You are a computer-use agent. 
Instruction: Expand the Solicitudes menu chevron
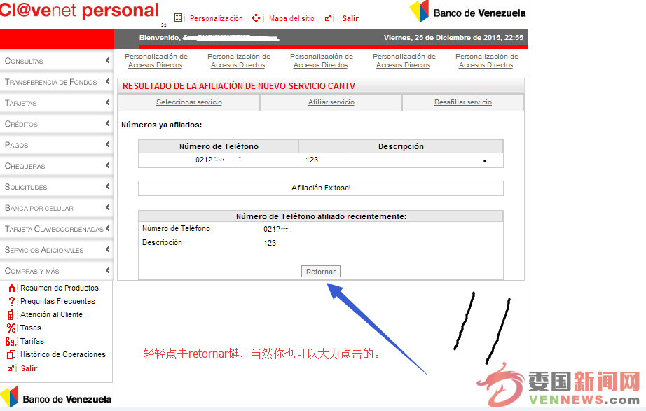pyautogui.click(x=107, y=186)
